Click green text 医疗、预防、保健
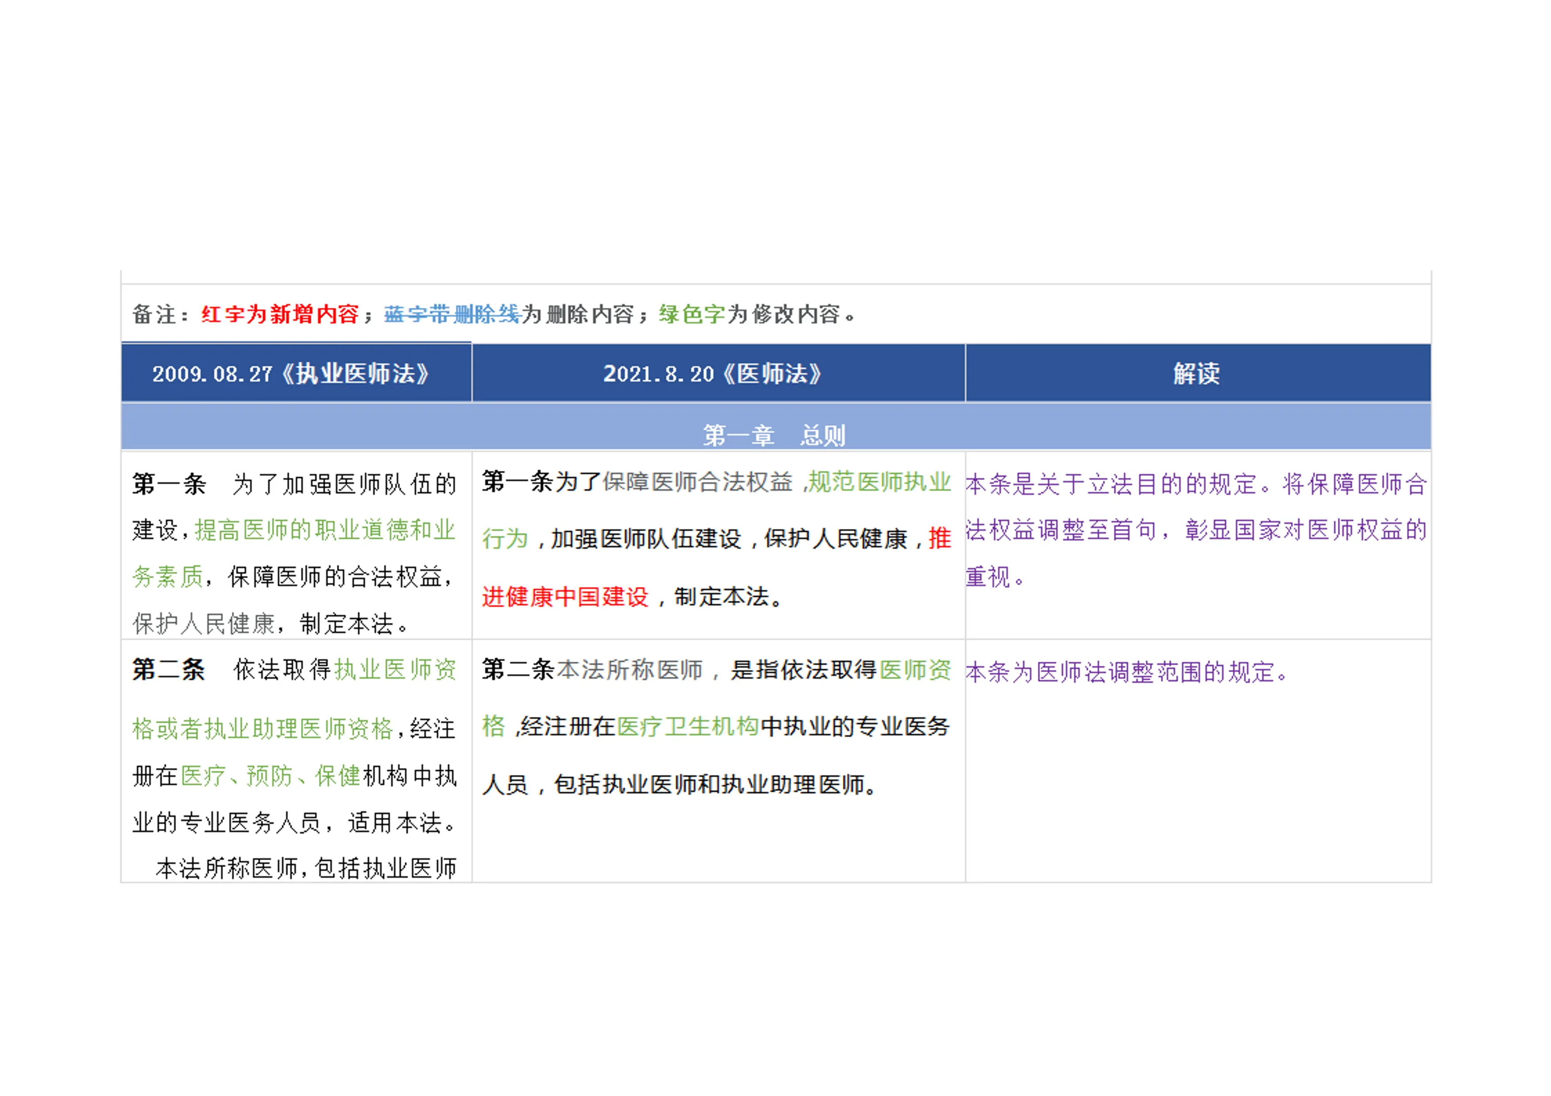This screenshot has height=1096, width=1551. [271, 776]
